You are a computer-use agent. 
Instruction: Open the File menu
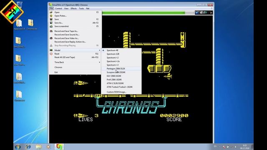(51, 8)
